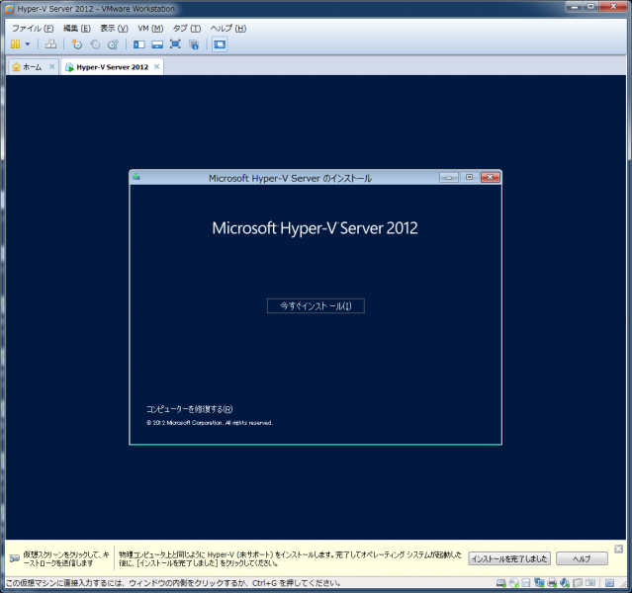632x593 pixels.
Task: Click the インストールを完了しました button
Action: click(509, 558)
